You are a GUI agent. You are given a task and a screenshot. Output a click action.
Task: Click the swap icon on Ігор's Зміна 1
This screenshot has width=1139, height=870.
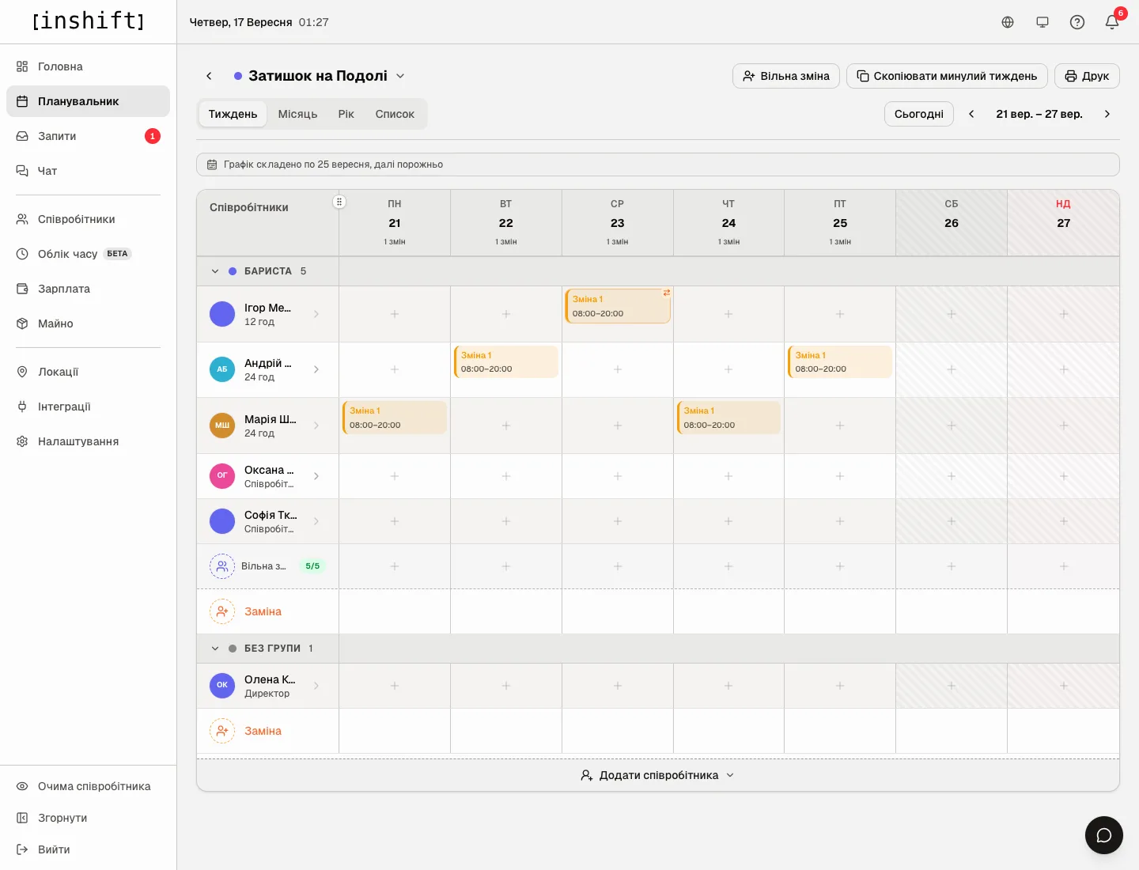tap(667, 293)
